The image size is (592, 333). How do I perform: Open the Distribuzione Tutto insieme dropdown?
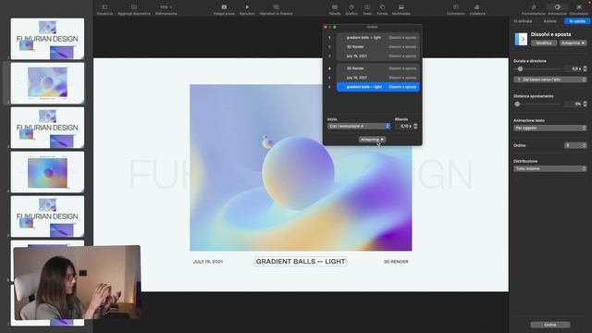point(550,168)
